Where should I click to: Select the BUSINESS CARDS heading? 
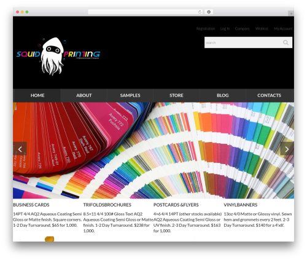tap(31, 205)
